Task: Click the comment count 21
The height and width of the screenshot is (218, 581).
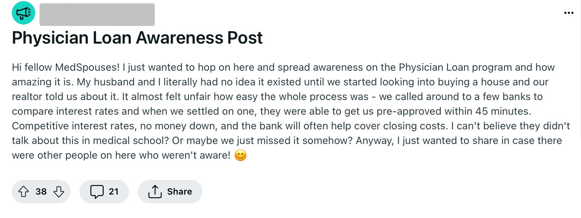Action: 114,192
